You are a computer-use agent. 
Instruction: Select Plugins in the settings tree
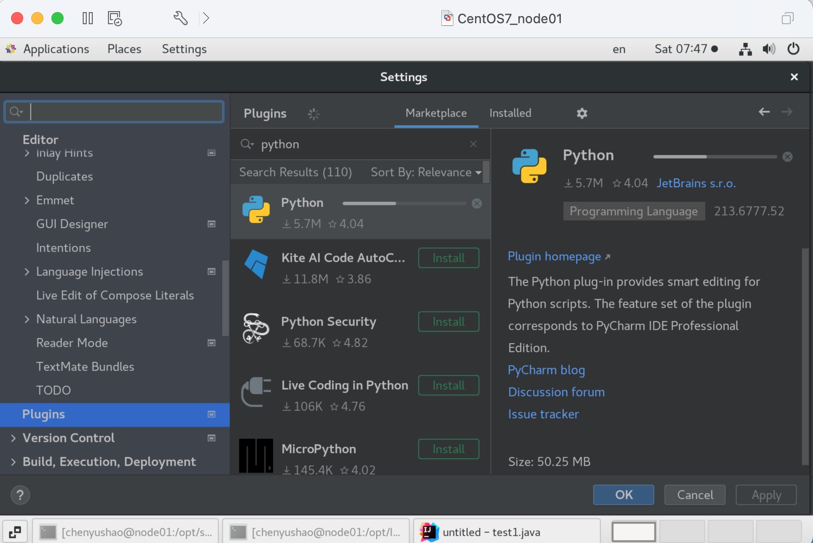pos(115,414)
